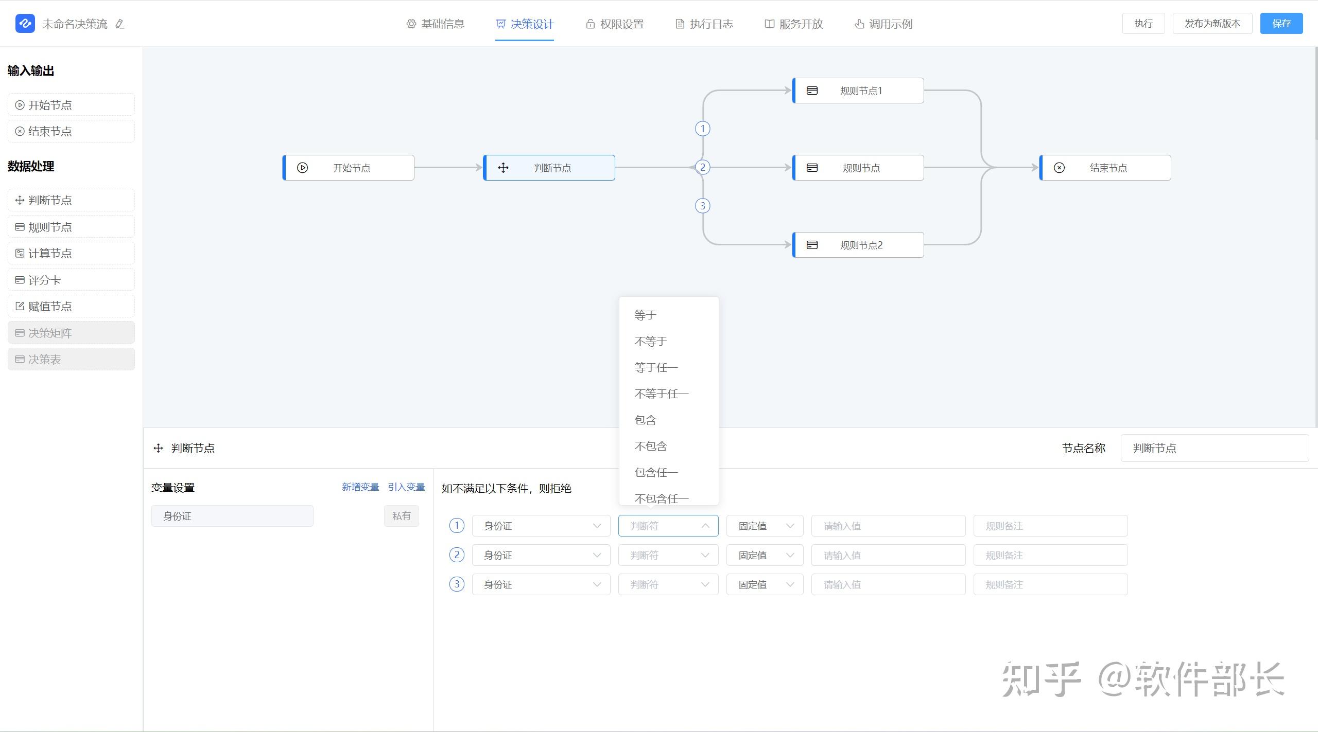This screenshot has height=732, width=1318.
Task: Open the 身份证 variable dropdown on row 3
Action: [541, 584]
